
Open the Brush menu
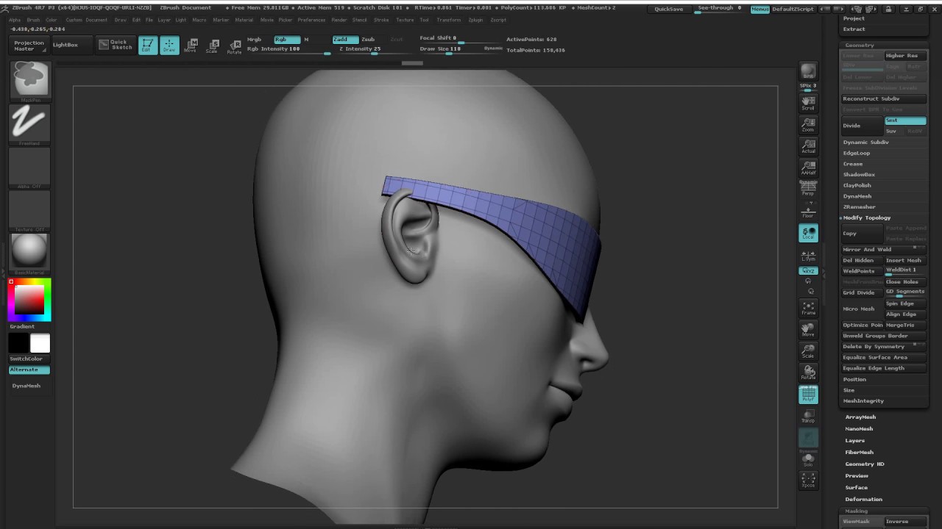point(33,20)
